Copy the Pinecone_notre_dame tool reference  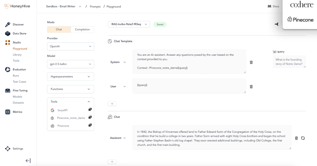pos(90,118)
